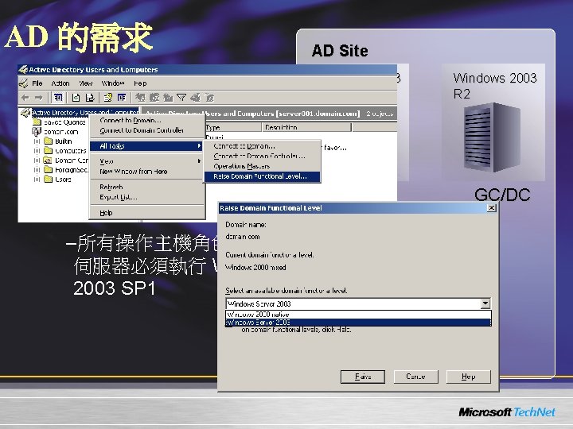Click the greyed Create New User toolbar icon
573x429 pixels.
point(140,98)
